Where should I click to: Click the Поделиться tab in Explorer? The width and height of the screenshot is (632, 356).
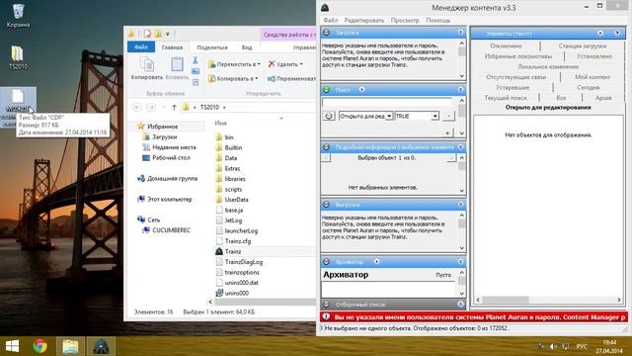point(212,47)
